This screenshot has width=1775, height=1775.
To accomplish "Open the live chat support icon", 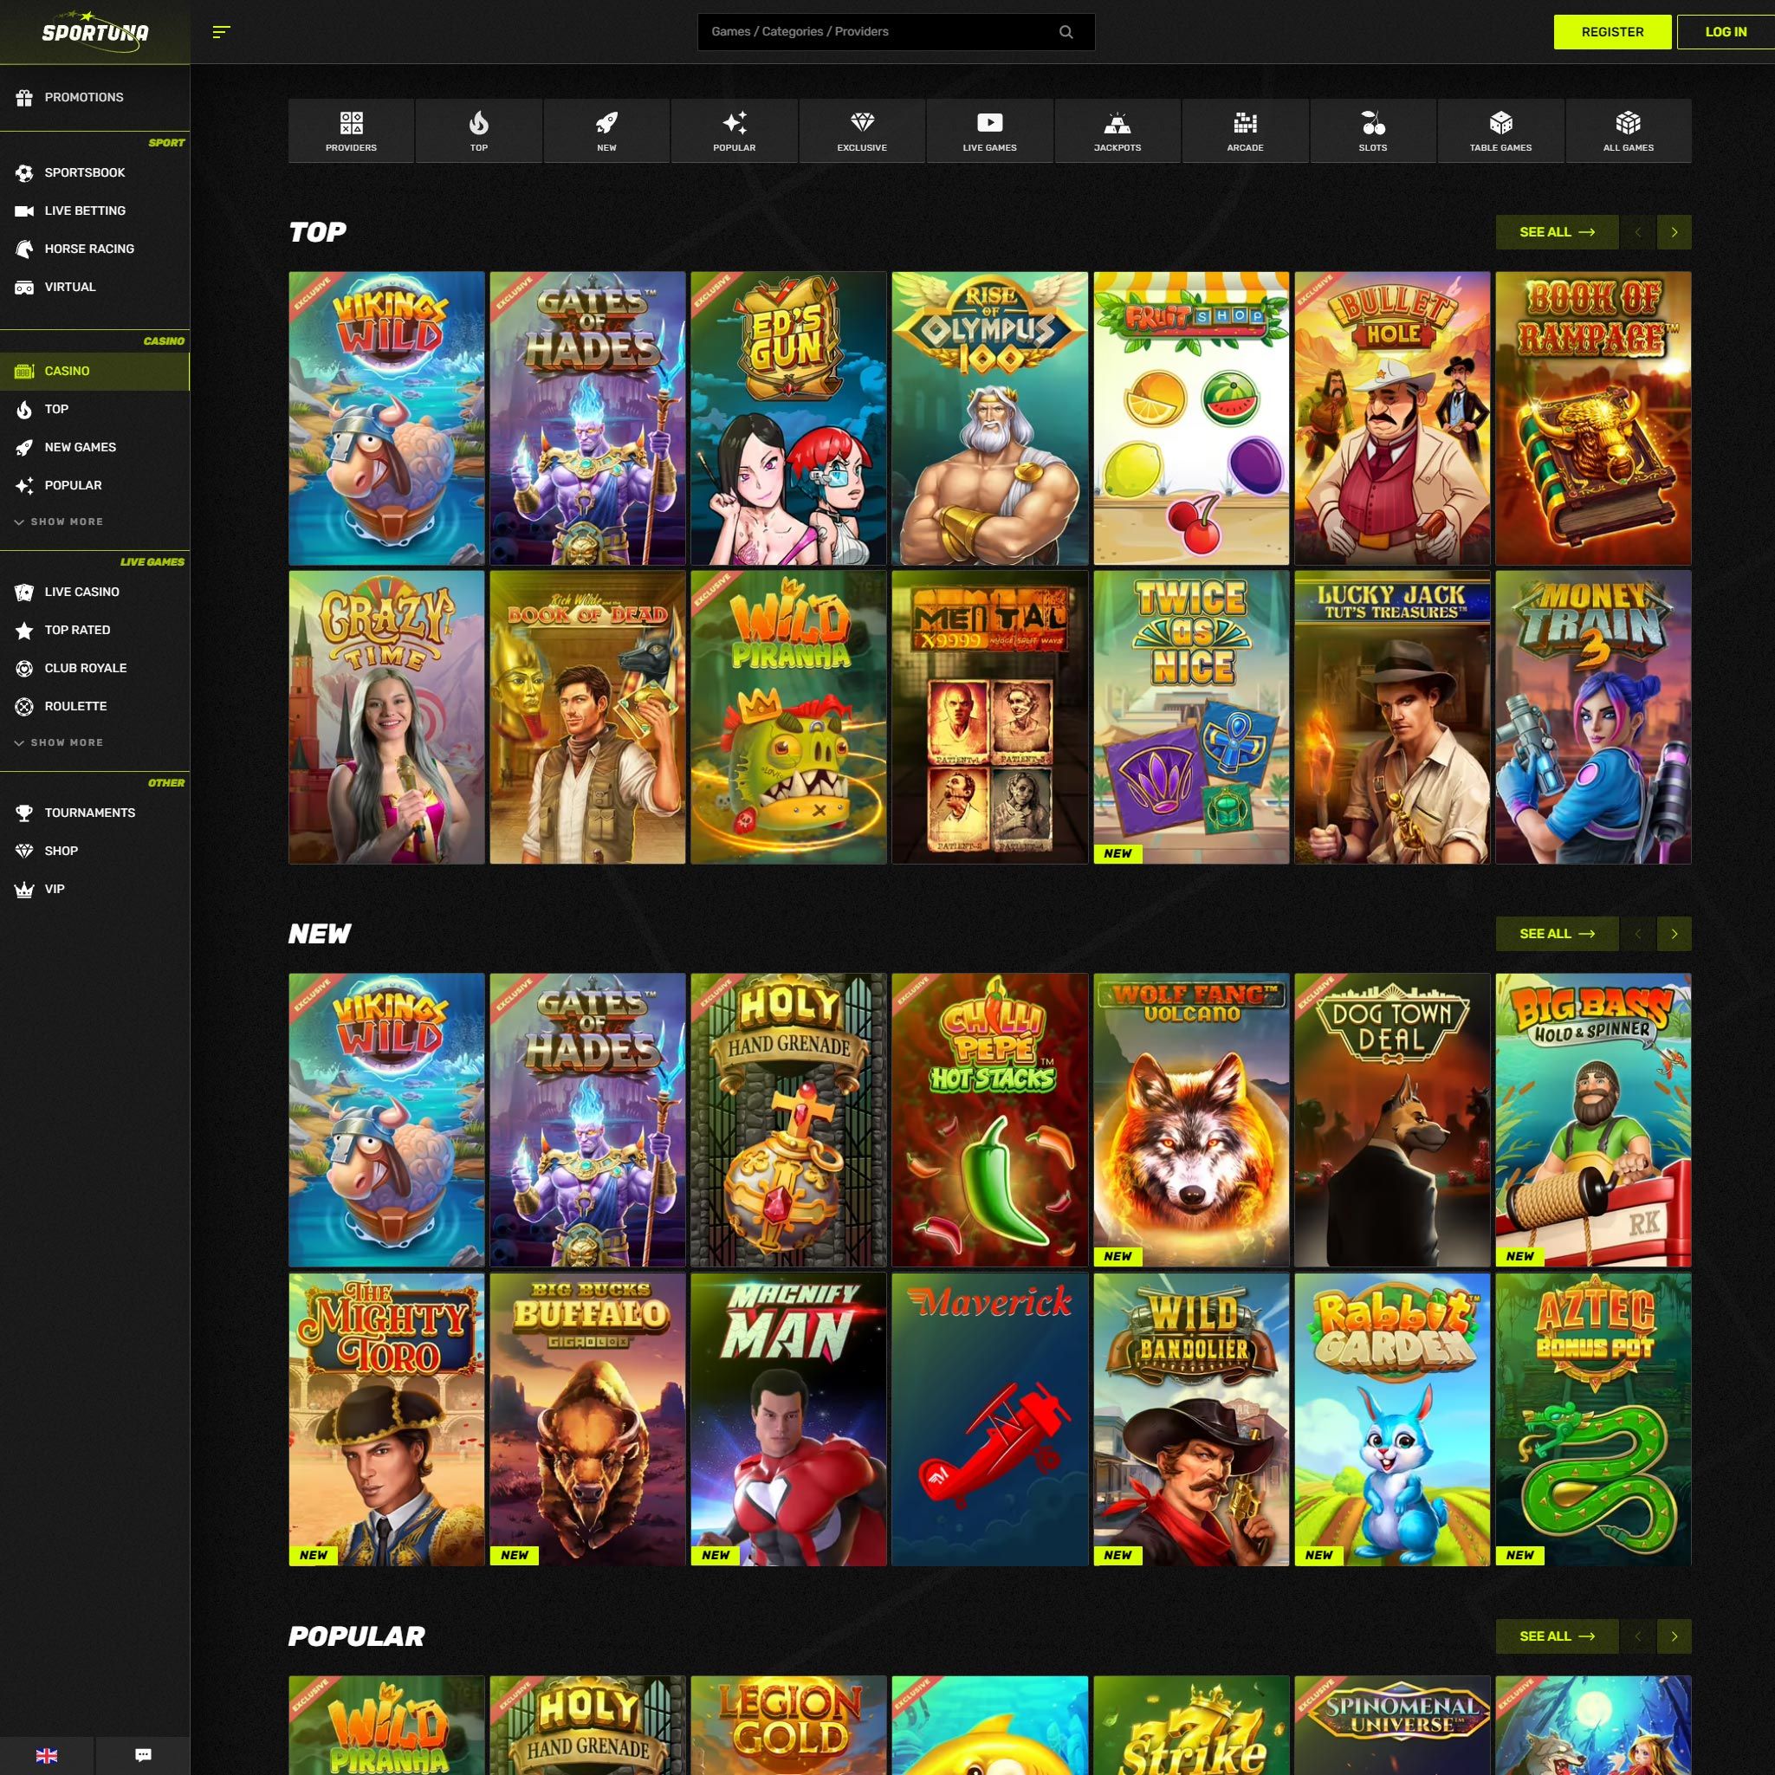I will coord(143,1755).
